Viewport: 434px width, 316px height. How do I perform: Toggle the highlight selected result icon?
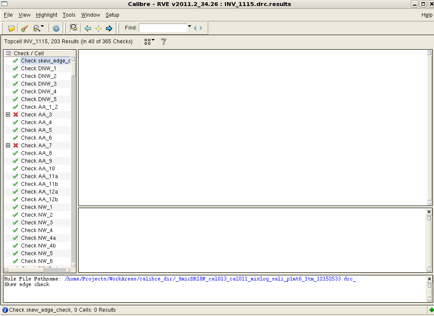click(x=74, y=28)
